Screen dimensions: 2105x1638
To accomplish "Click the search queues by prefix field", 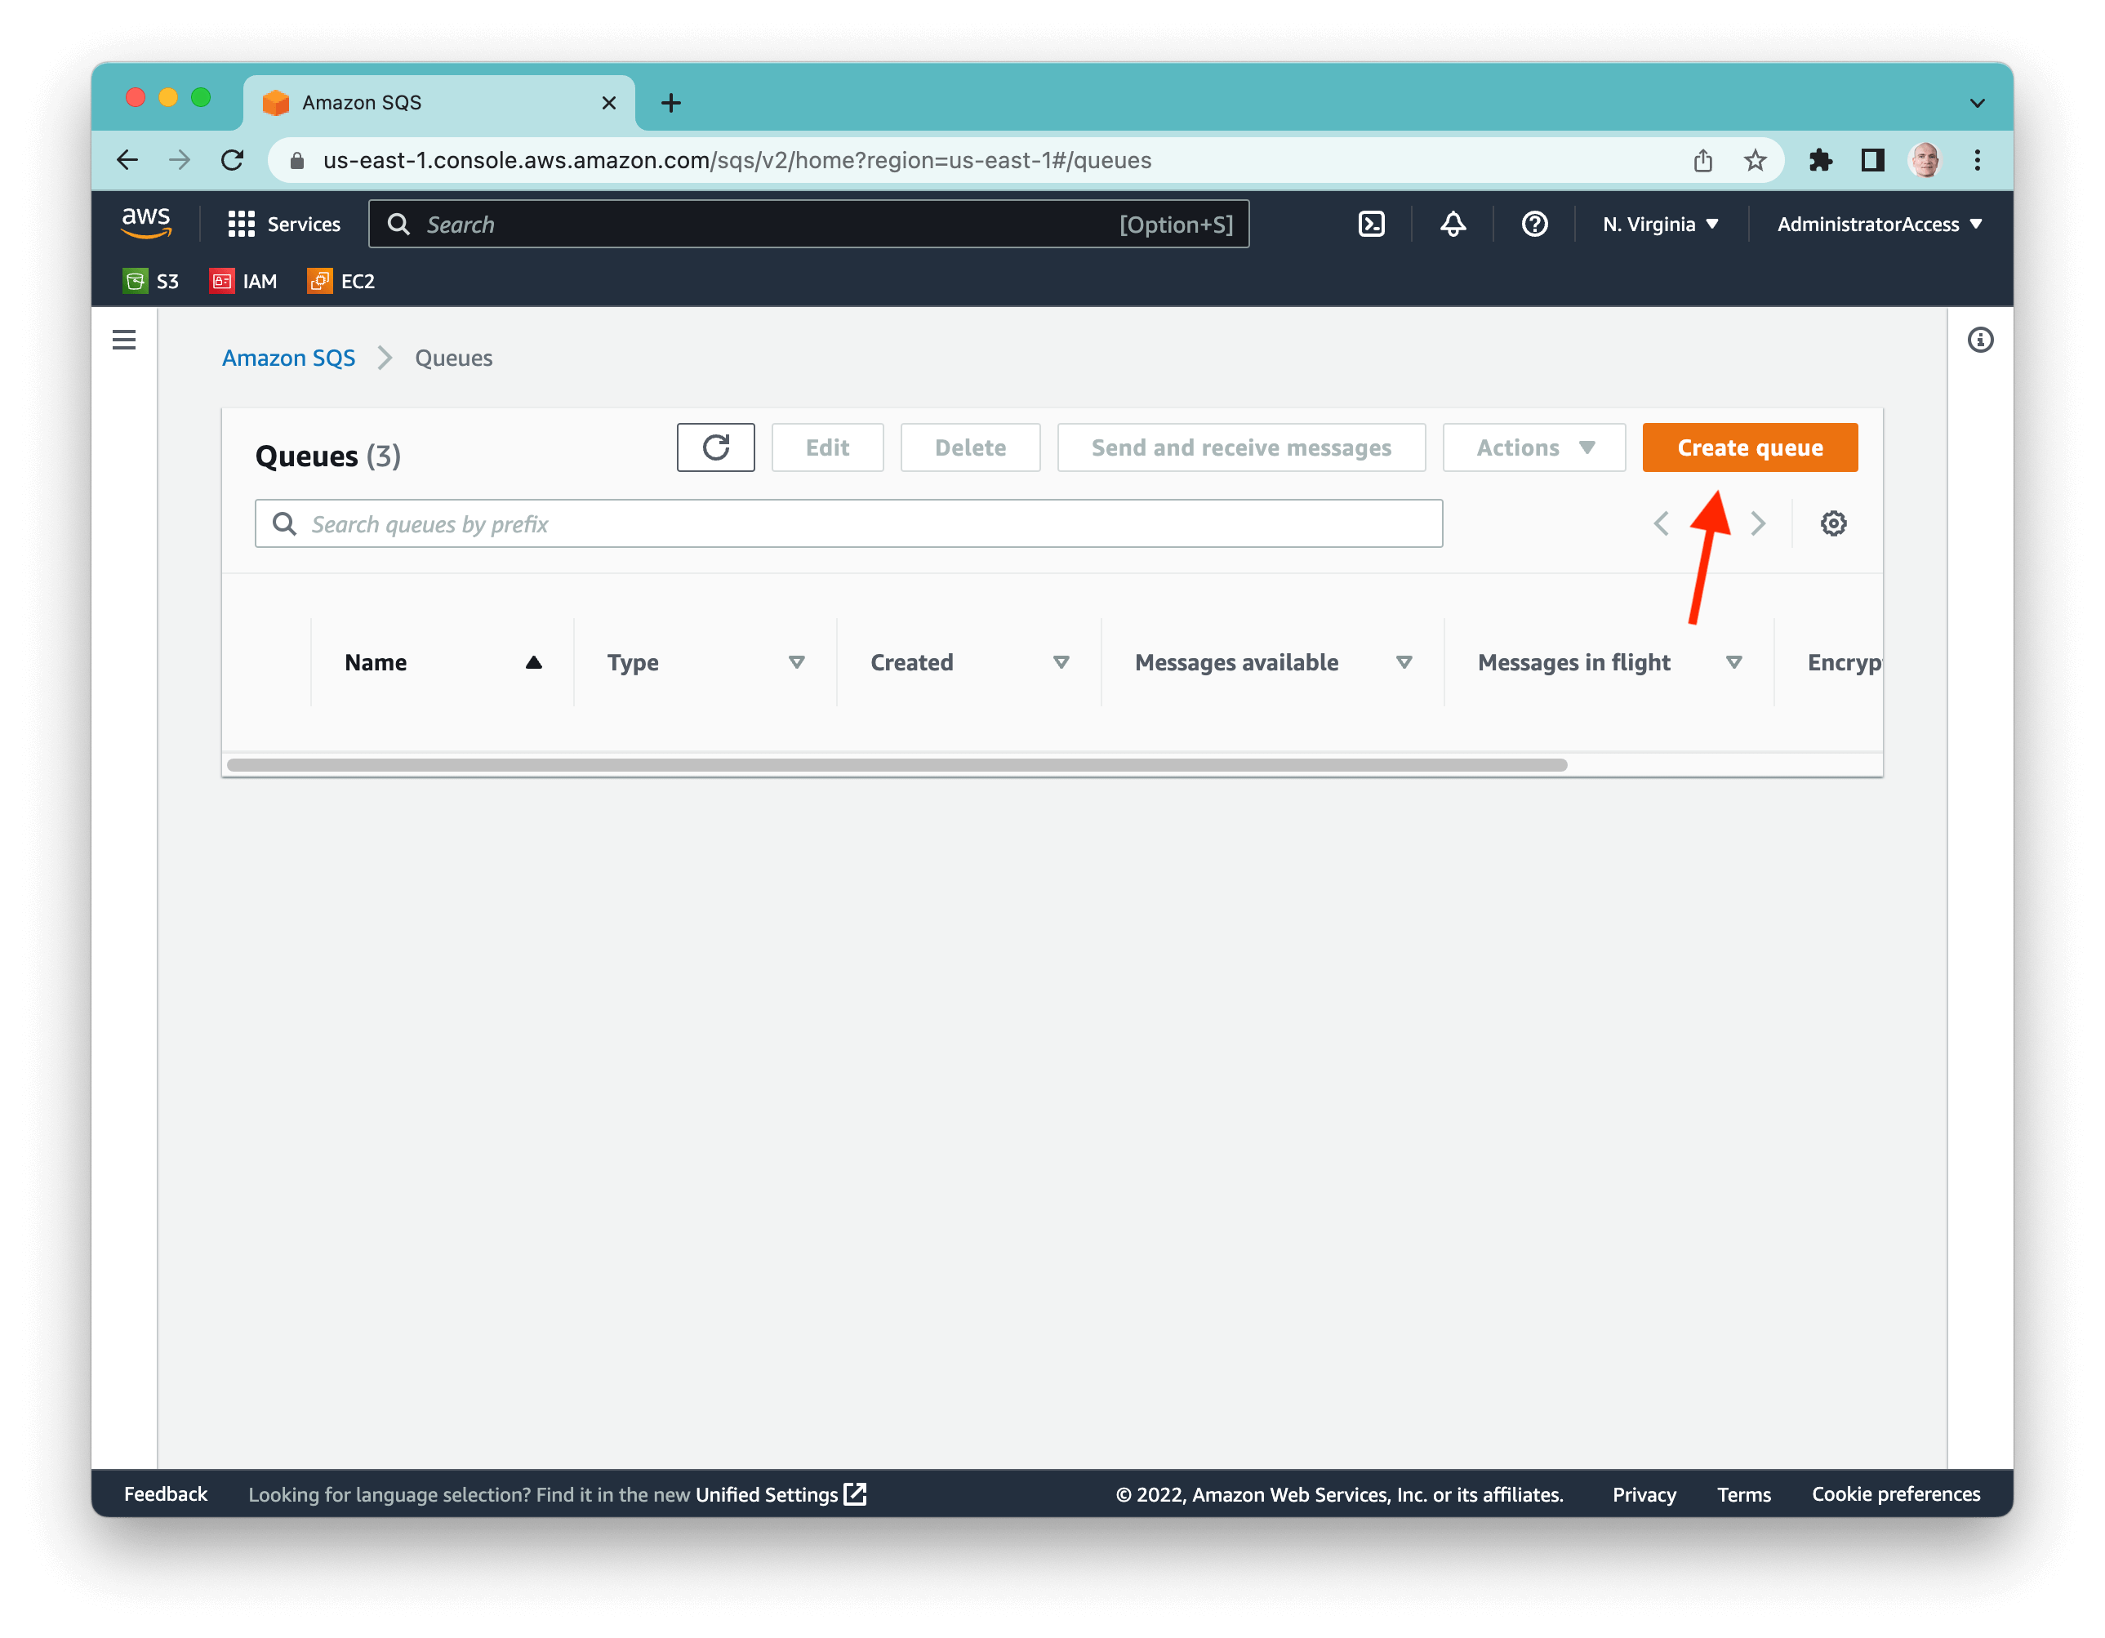I will 848,523.
